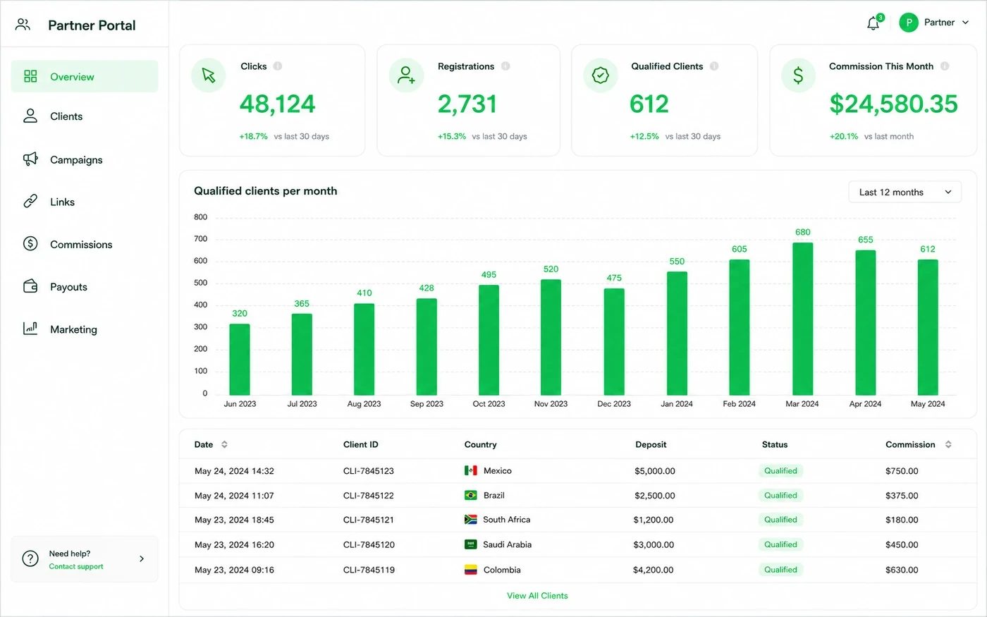The height and width of the screenshot is (617, 987).
Task: Click the Commissions dollar-circle icon
Action: pyautogui.click(x=30, y=243)
